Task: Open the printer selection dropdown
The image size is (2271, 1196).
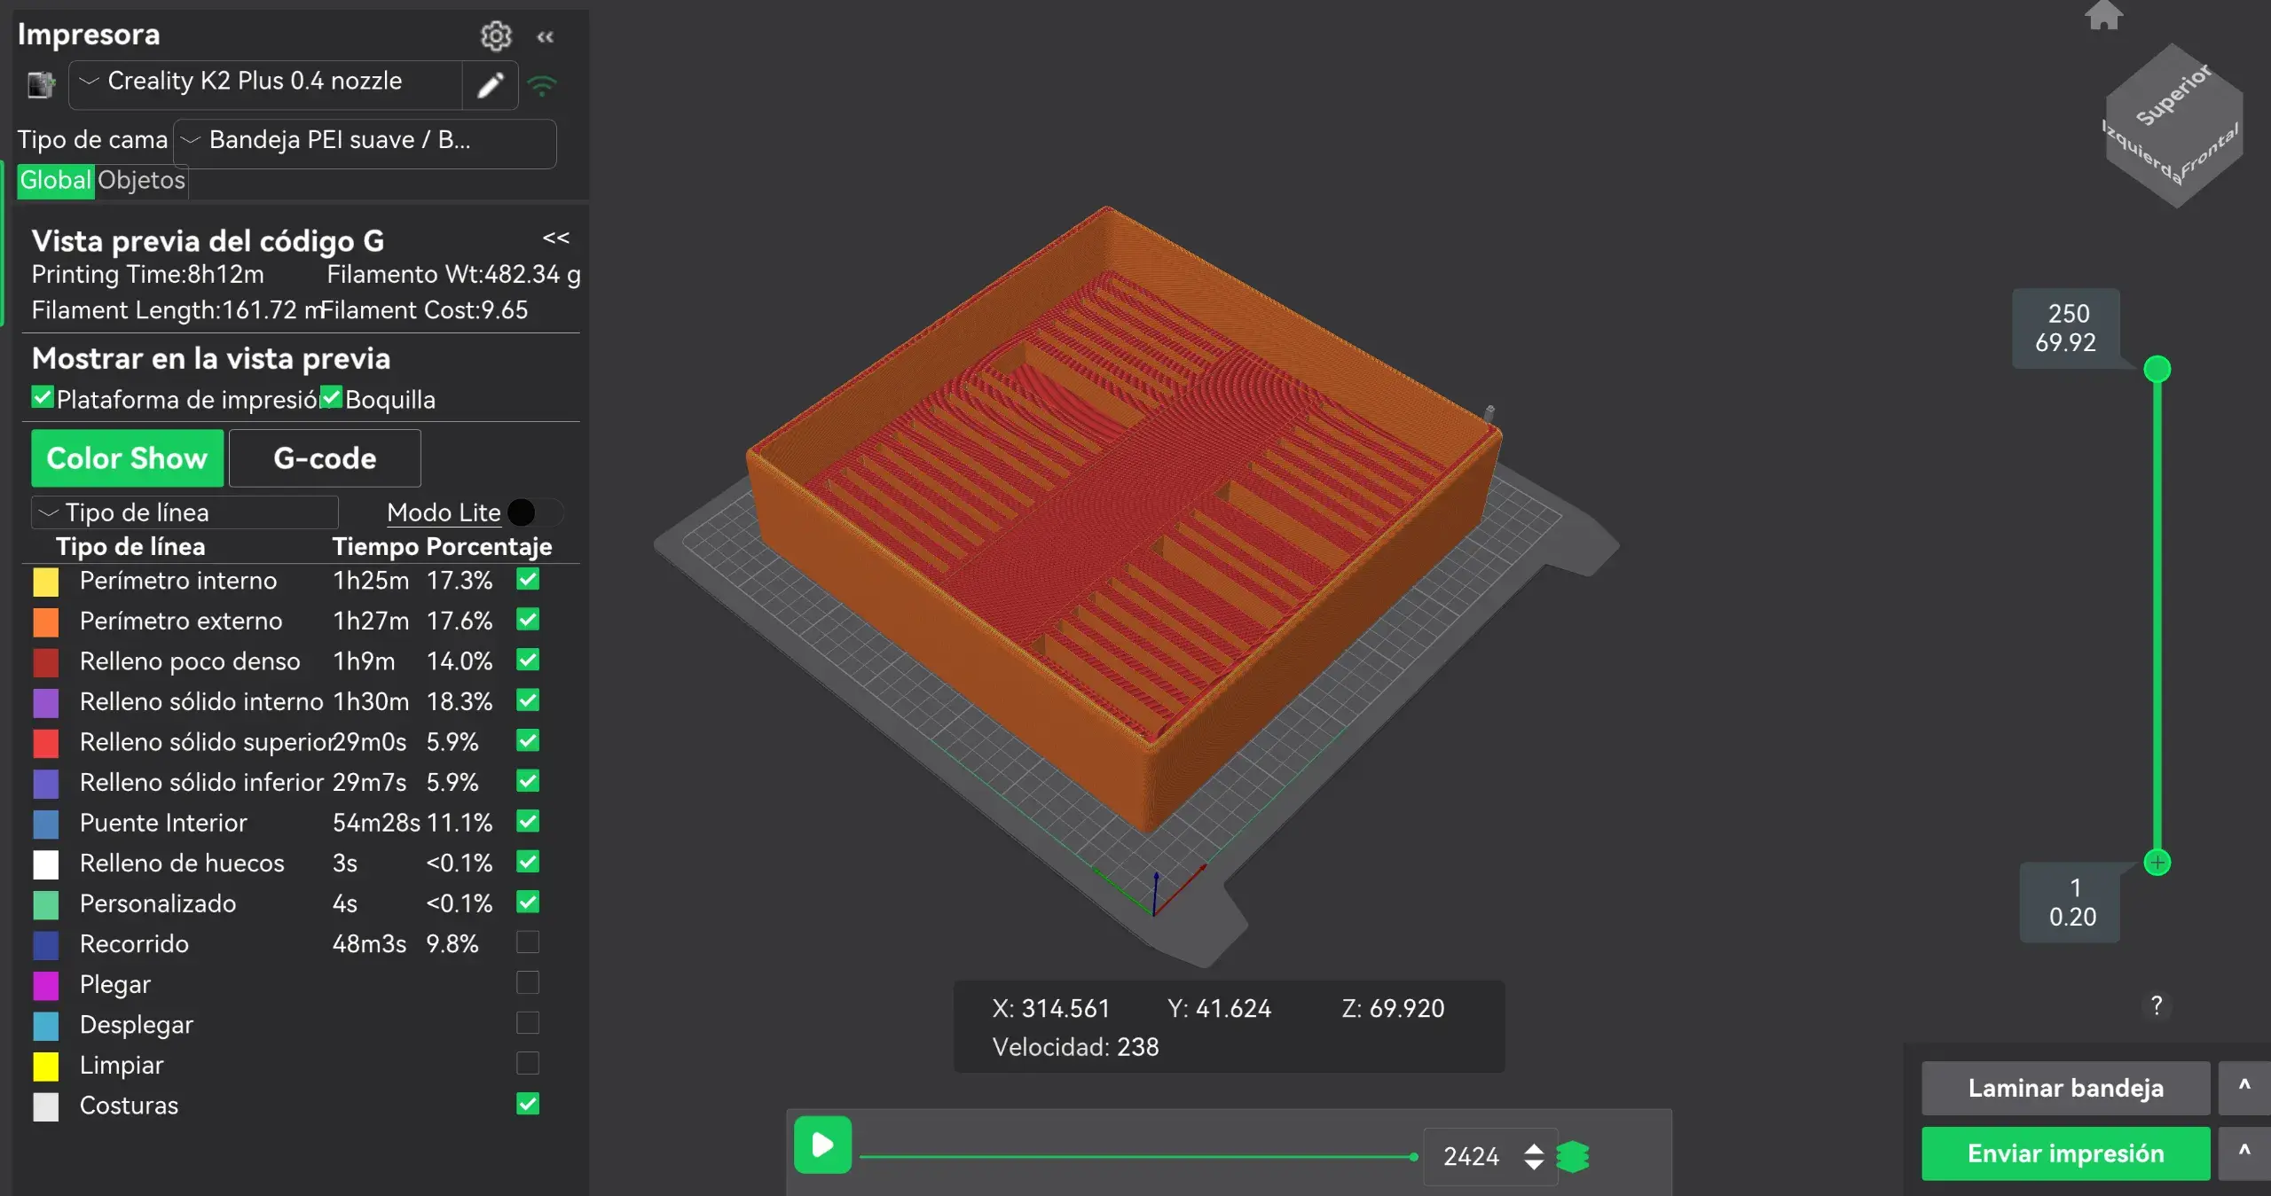Action: (265, 85)
